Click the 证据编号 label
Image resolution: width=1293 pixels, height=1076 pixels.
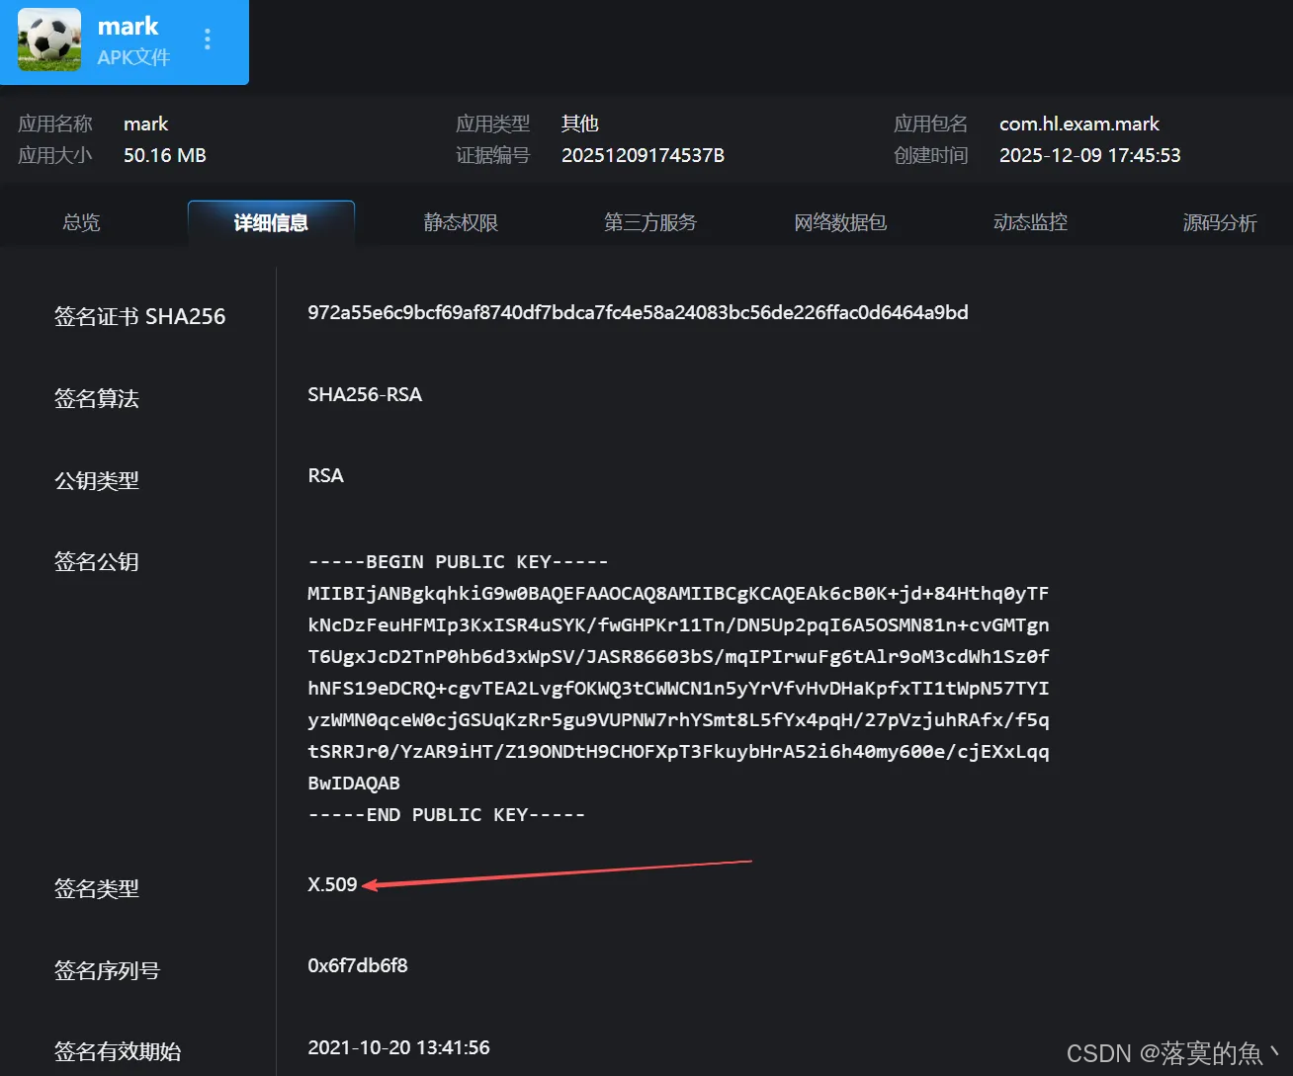pyautogui.click(x=492, y=155)
